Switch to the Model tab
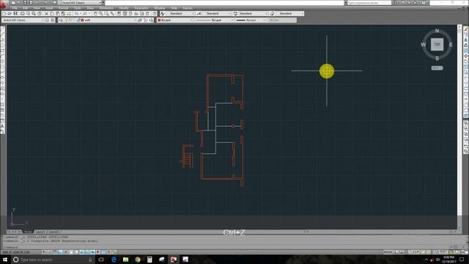 click(x=28, y=232)
